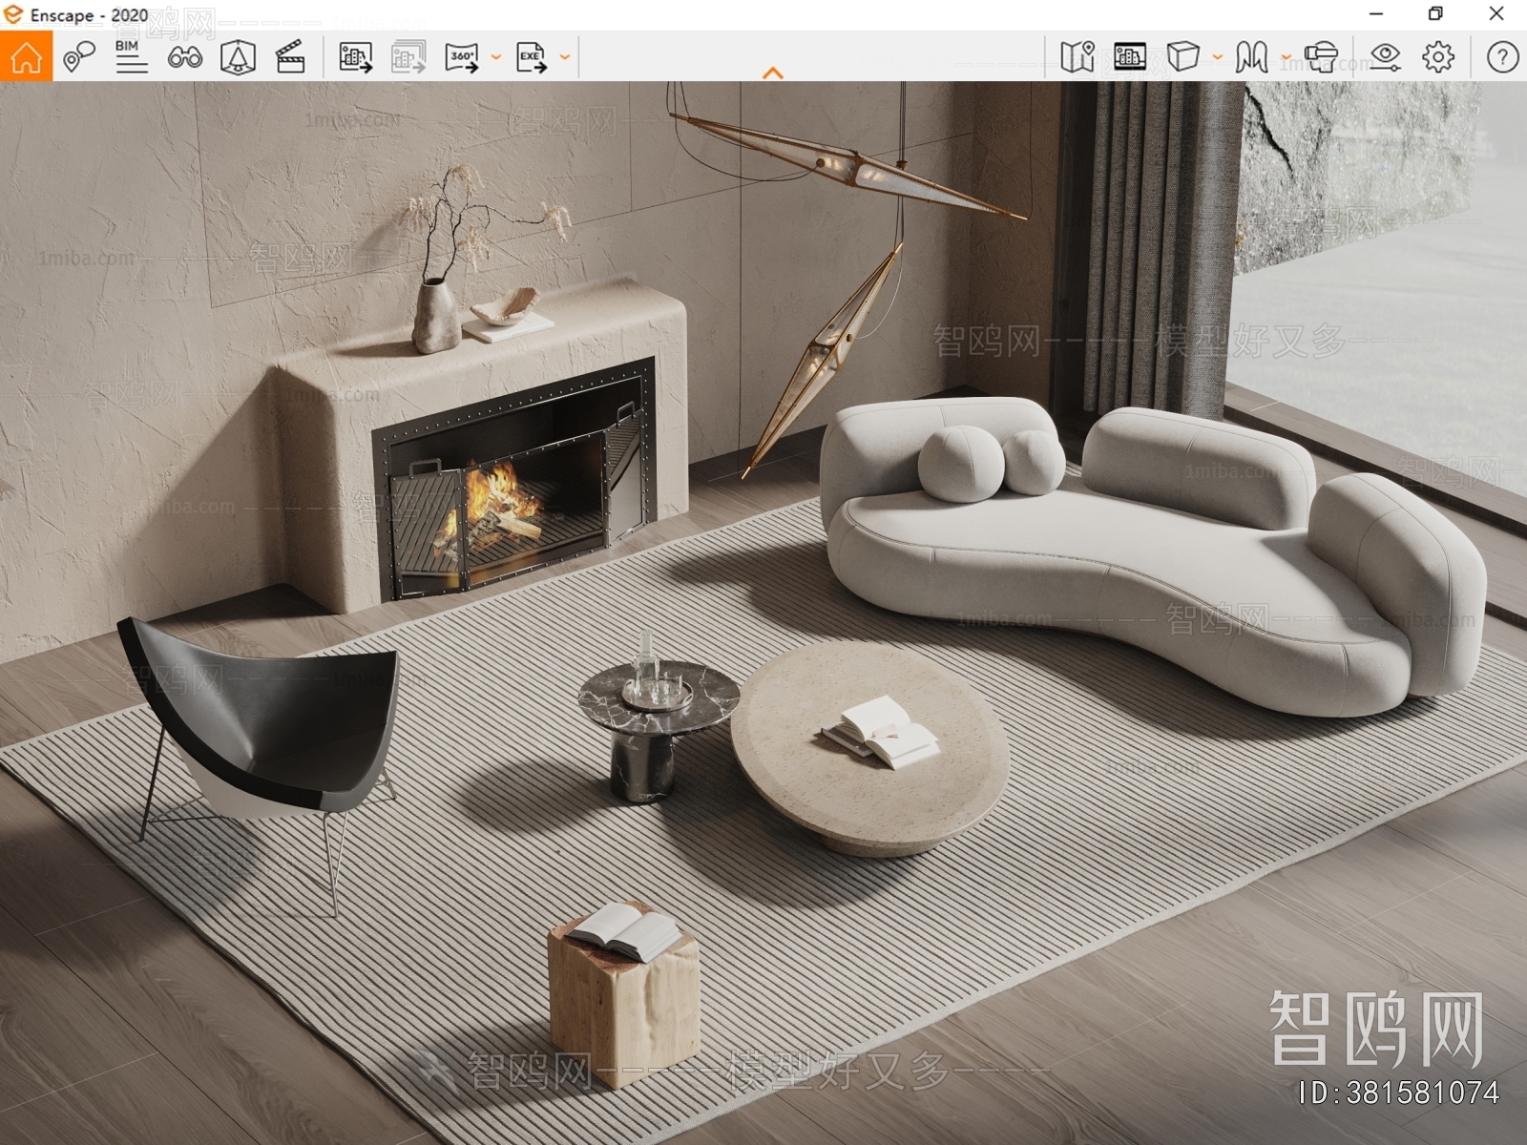Open General Settings gear icon
The height and width of the screenshot is (1145, 1527).
[1438, 57]
